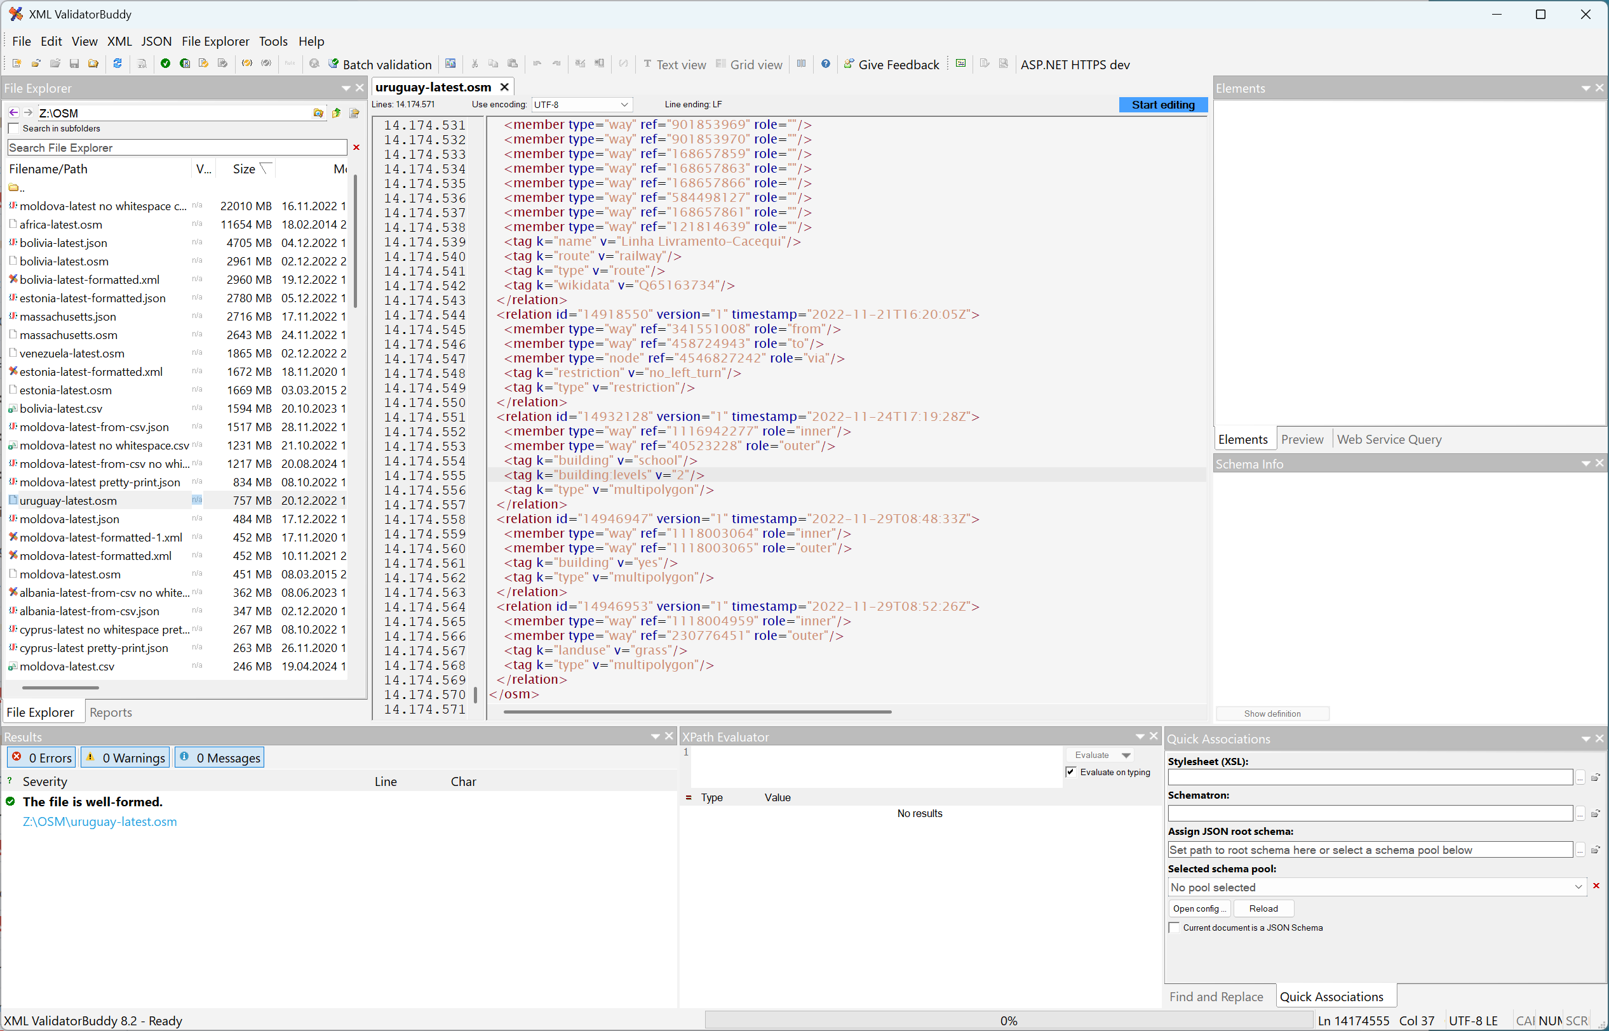The width and height of the screenshot is (1609, 1031).
Task: Open the Z:\OSM\uruguay-latest.osm link in Results
Action: (100, 821)
